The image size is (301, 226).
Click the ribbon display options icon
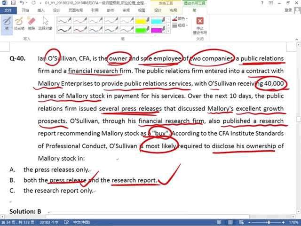coord(271,3)
